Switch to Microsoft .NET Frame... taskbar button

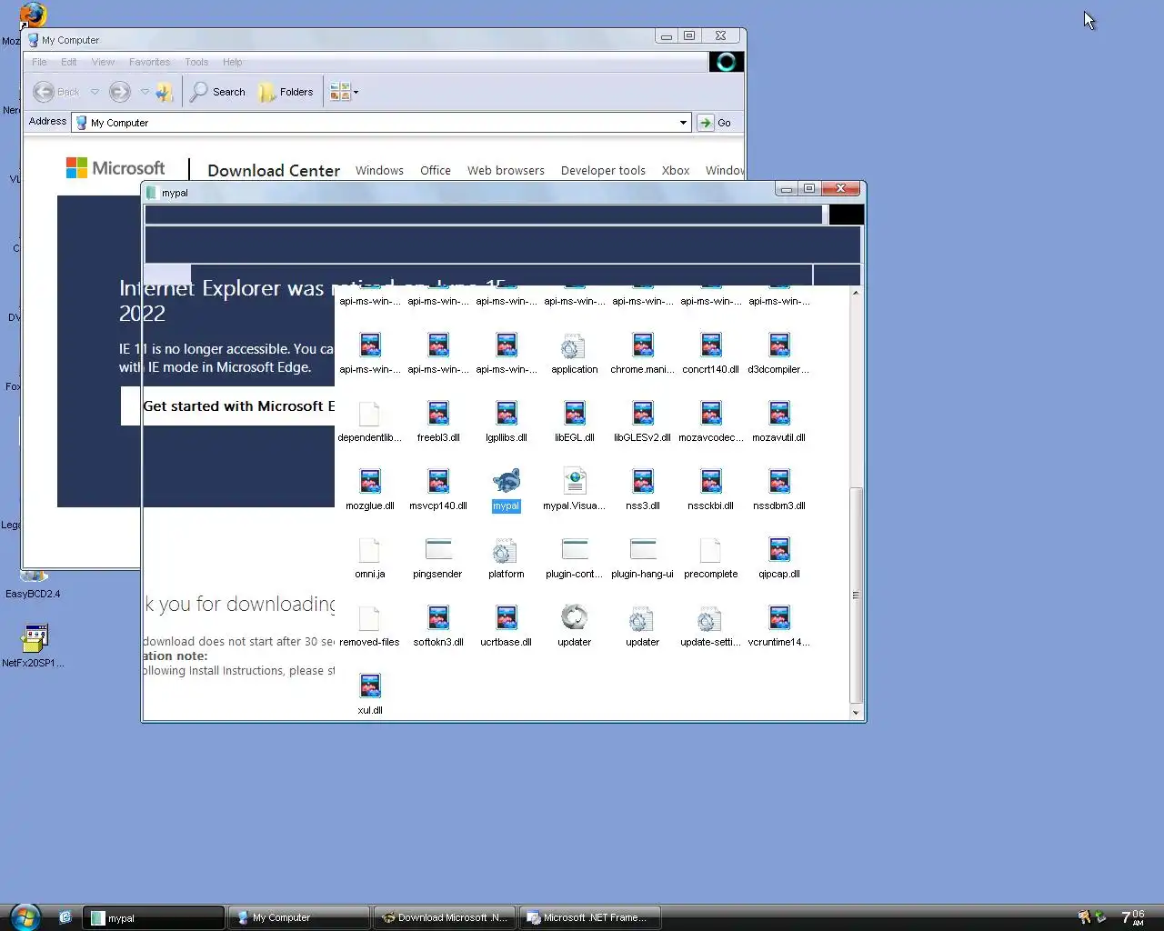pyautogui.click(x=589, y=917)
